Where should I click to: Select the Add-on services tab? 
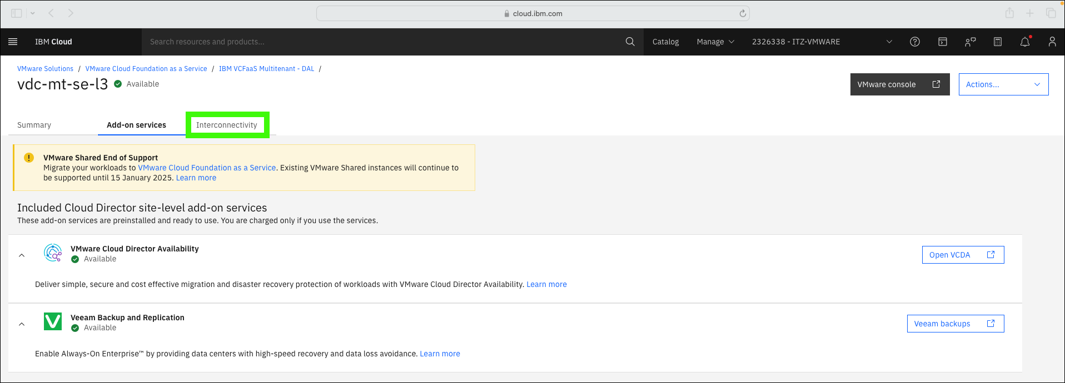(136, 125)
